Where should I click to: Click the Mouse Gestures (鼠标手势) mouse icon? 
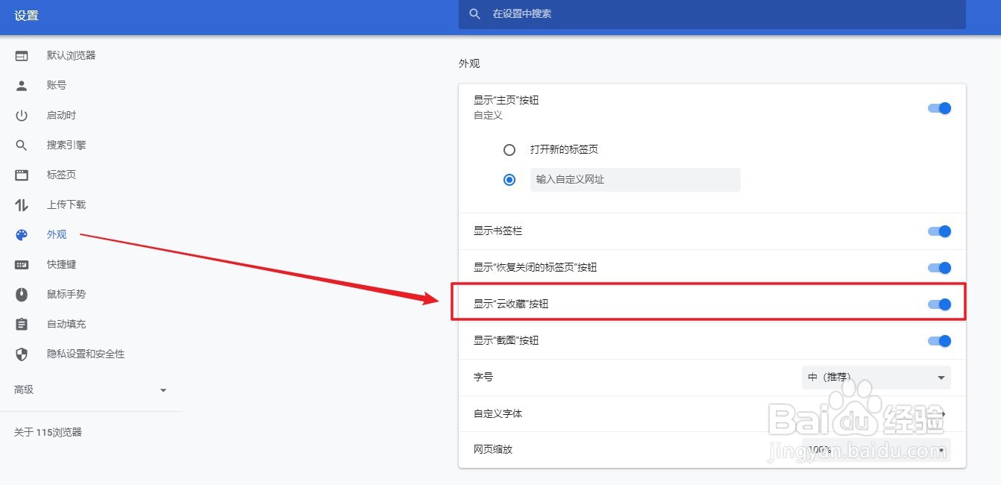[x=22, y=295]
